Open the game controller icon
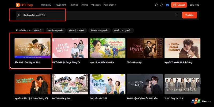This screenshot has width=214, height=107. click(167, 5)
